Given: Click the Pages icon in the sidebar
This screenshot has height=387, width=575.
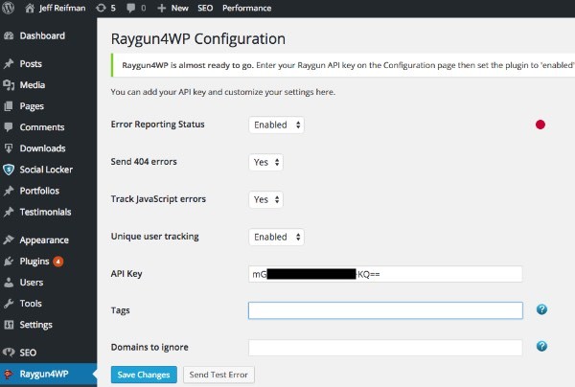Looking at the screenshot, I should (9, 106).
